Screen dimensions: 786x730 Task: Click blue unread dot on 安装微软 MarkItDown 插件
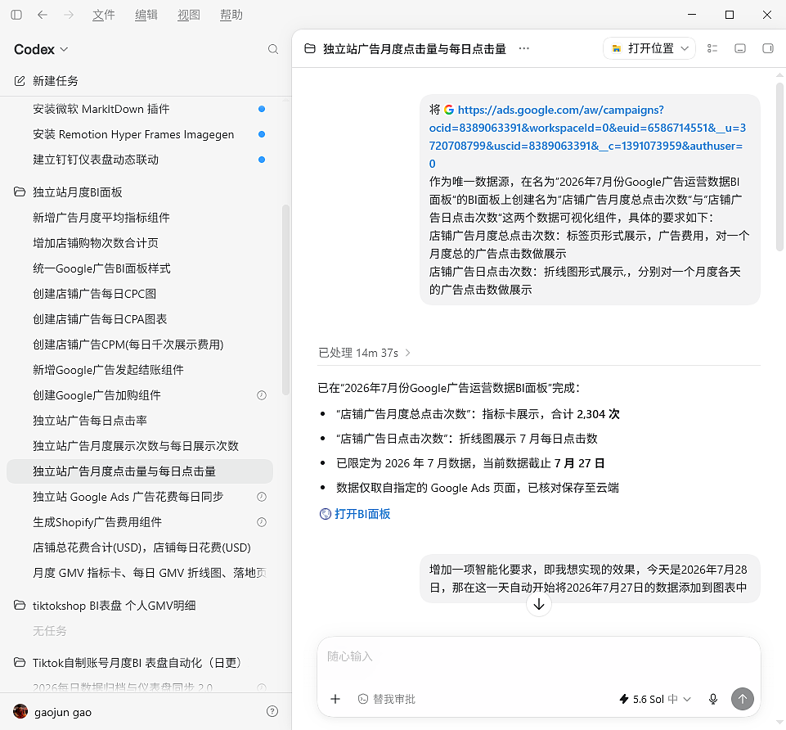click(262, 109)
